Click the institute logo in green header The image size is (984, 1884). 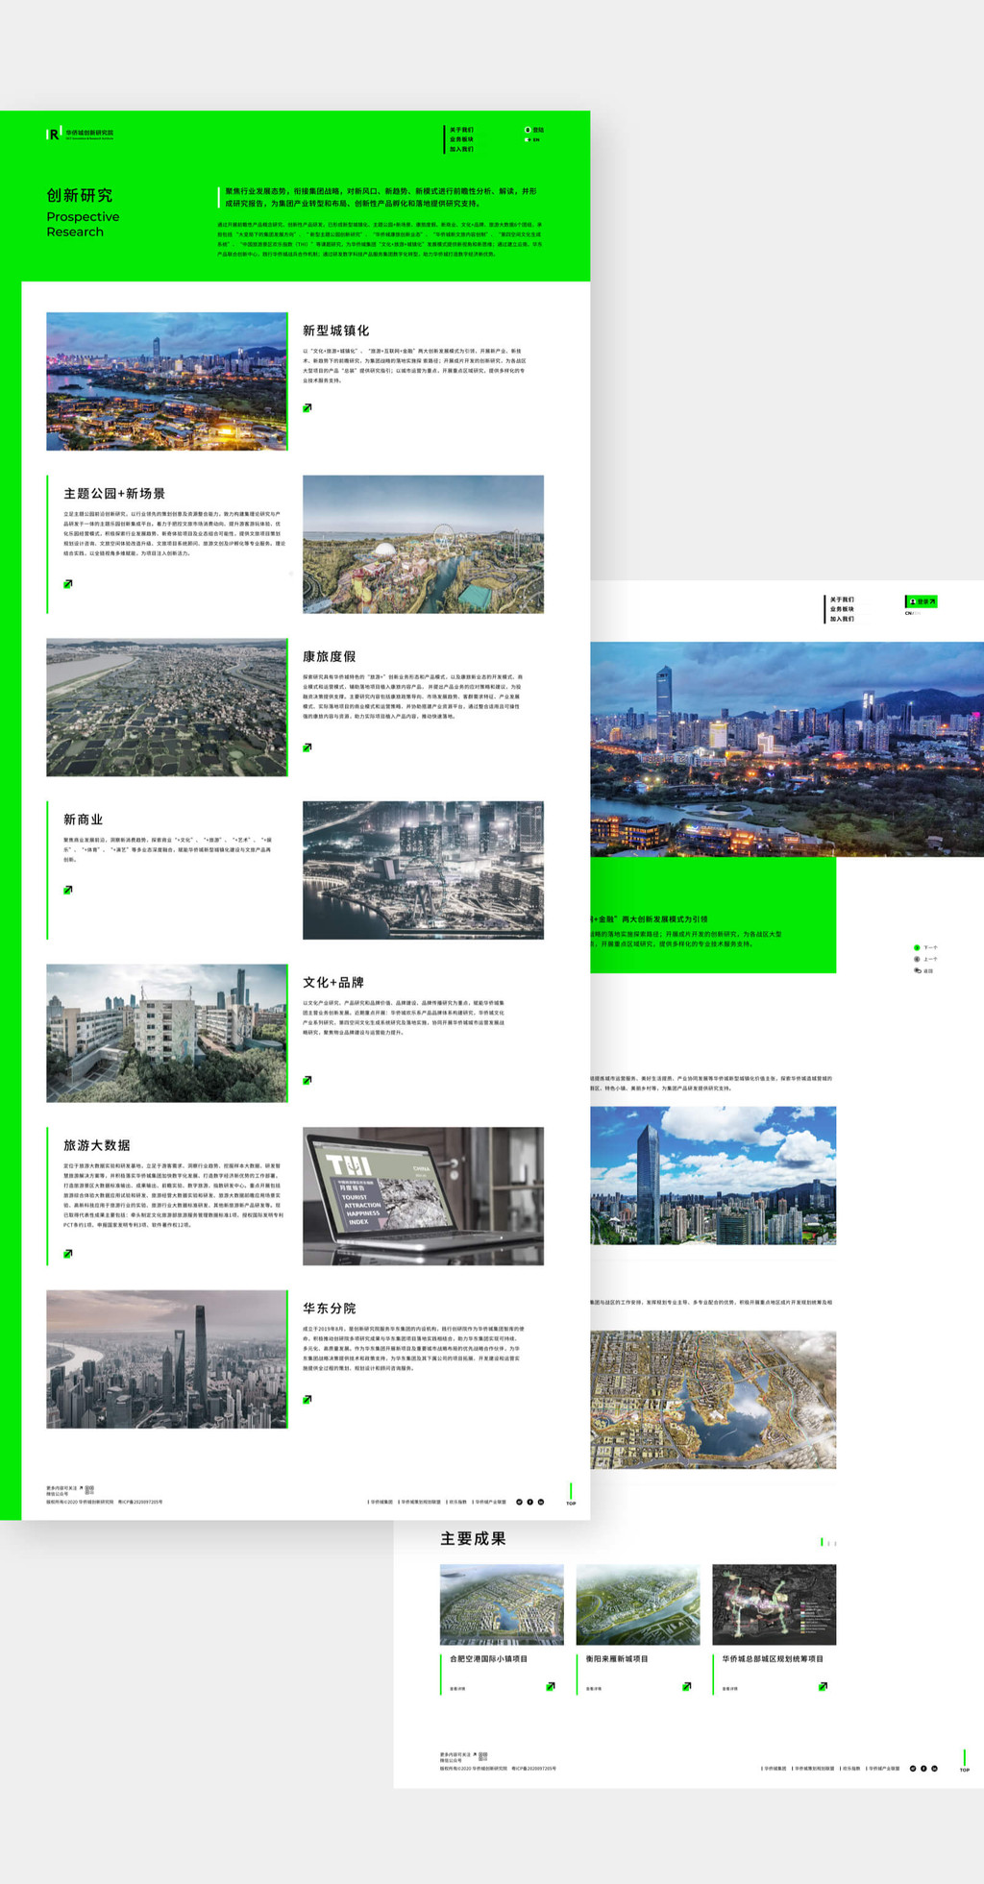click(x=81, y=135)
